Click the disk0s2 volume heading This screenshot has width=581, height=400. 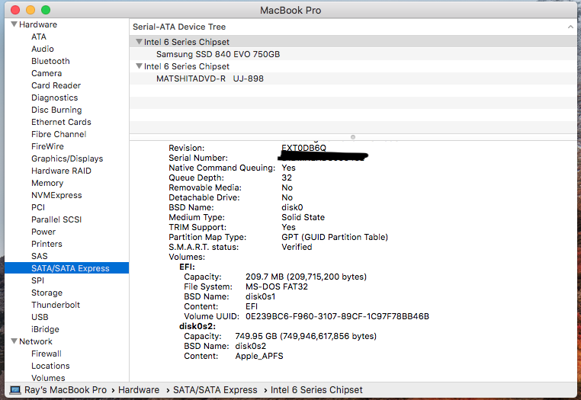click(x=197, y=326)
